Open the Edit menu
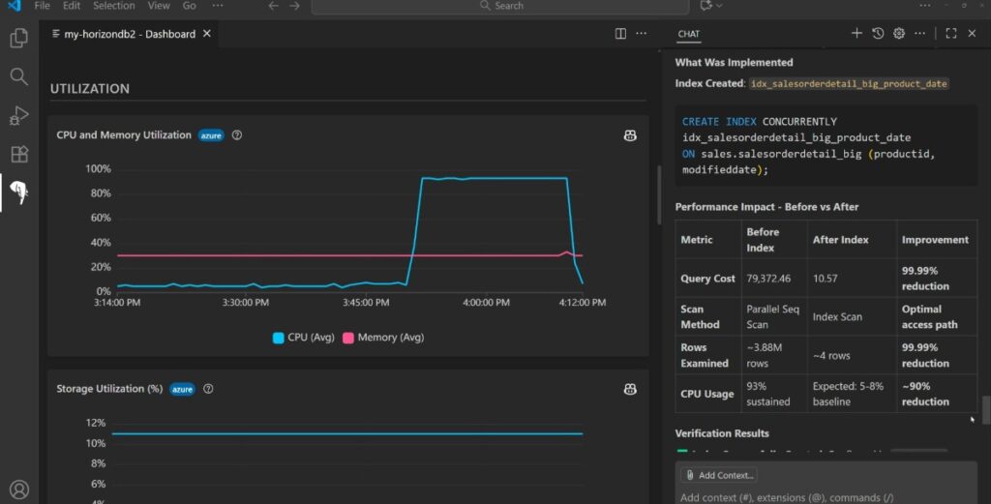991x504 pixels. tap(72, 6)
